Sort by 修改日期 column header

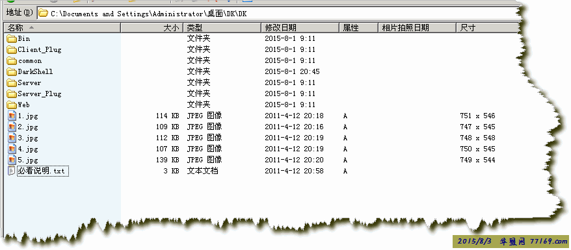point(300,28)
